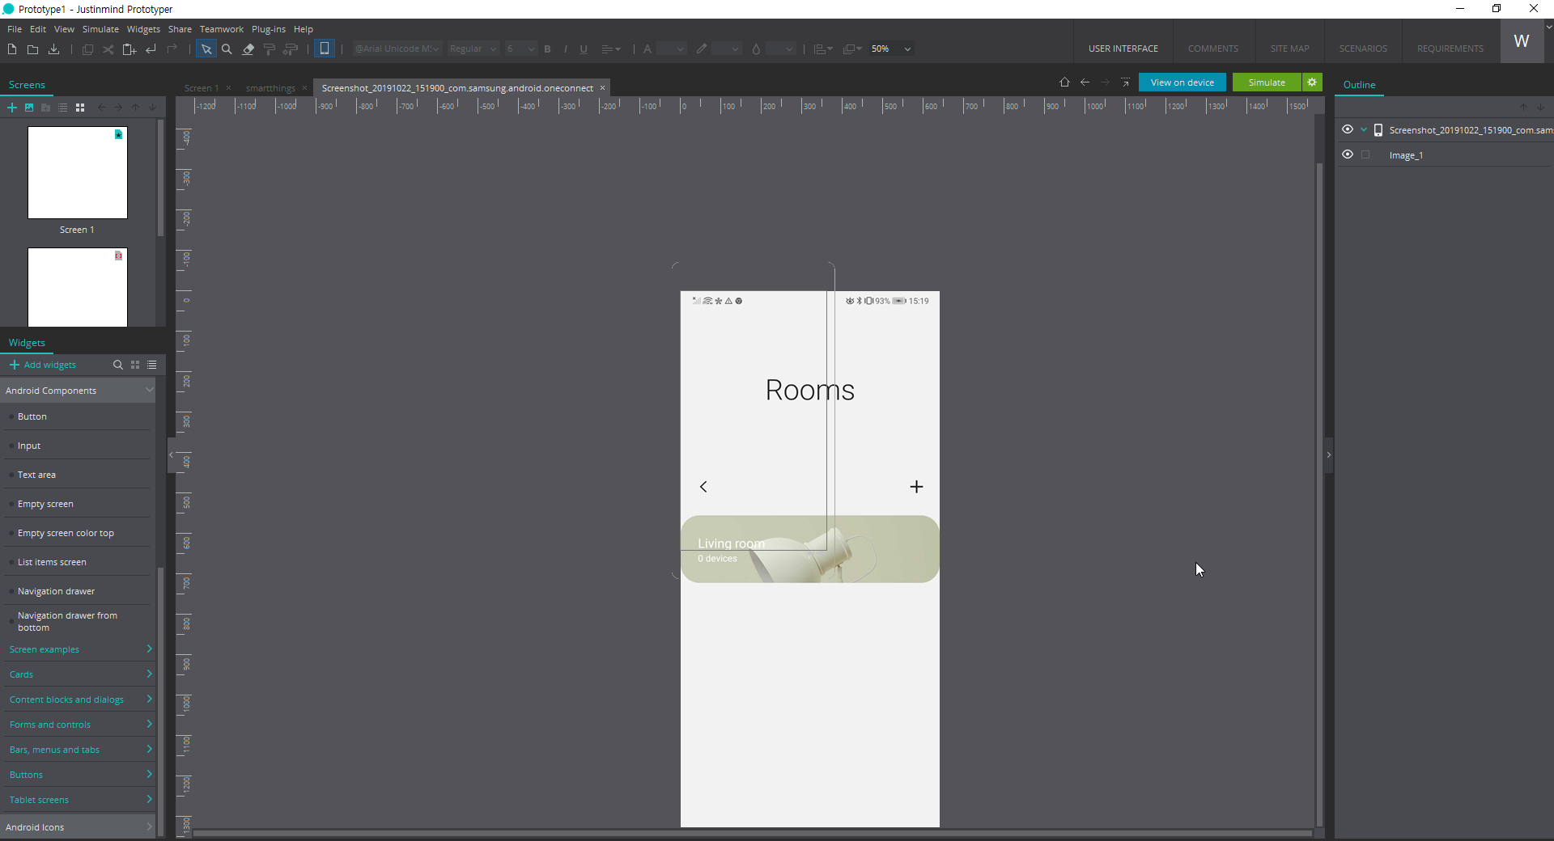Go to the home screen icon
This screenshot has height=841, width=1554.
[1064, 82]
